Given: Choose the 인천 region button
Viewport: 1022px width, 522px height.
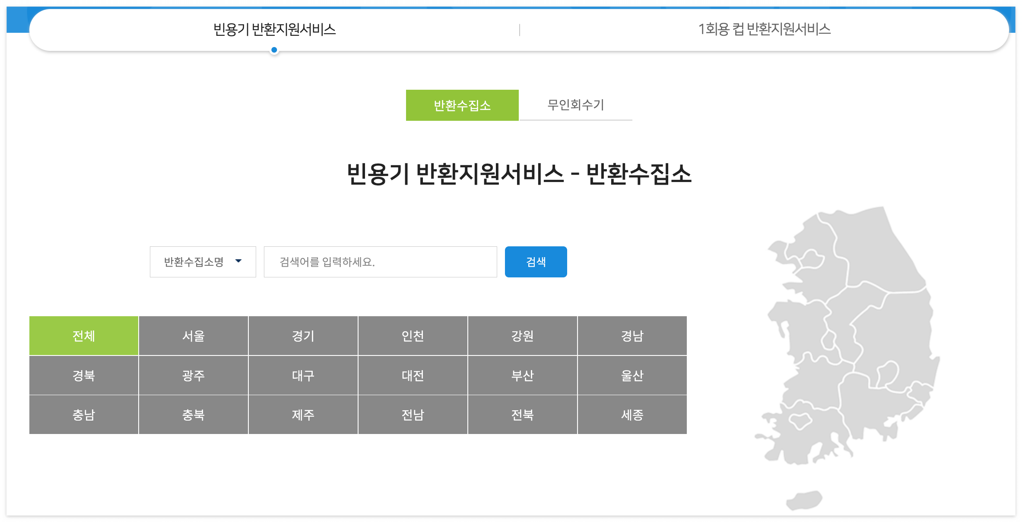Looking at the screenshot, I should 413,336.
